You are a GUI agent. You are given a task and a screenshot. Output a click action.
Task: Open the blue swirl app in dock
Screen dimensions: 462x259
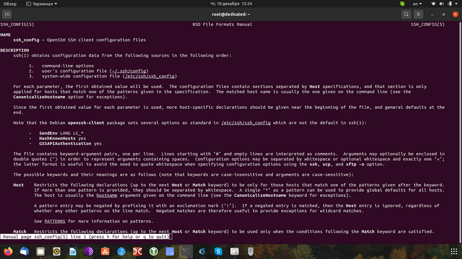(202, 251)
